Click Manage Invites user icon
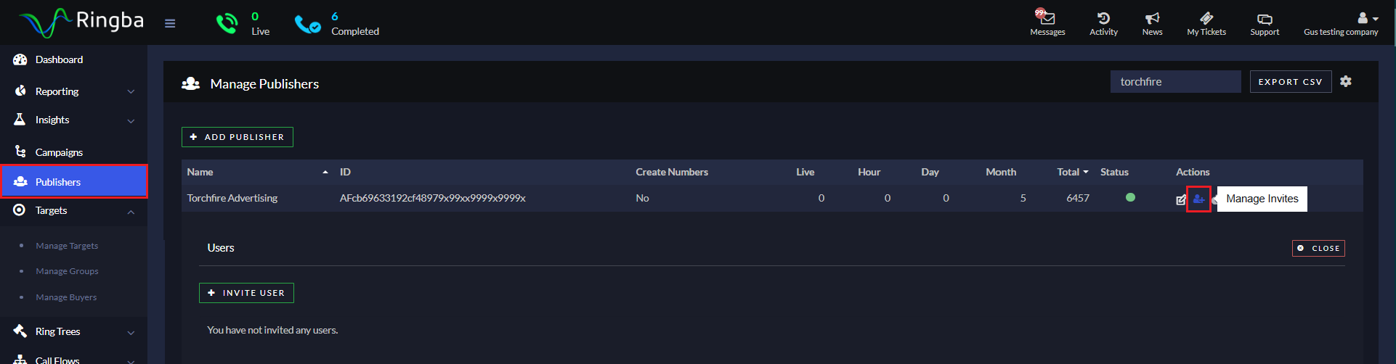Screen dimensions: 1396x364 [x=1198, y=199]
